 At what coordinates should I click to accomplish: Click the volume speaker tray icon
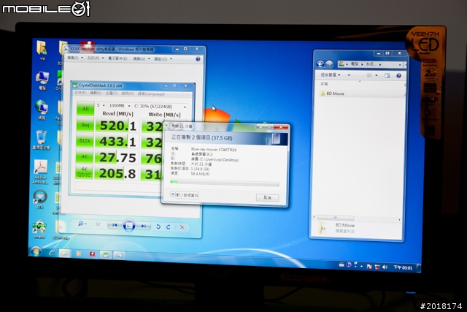(x=385, y=267)
